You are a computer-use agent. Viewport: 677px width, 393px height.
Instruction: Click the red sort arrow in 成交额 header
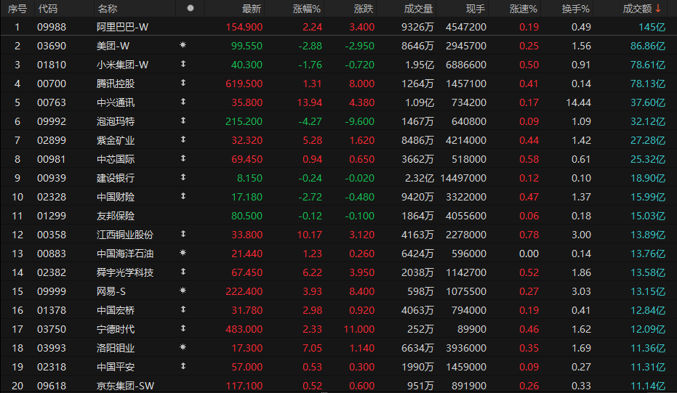tap(658, 9)
